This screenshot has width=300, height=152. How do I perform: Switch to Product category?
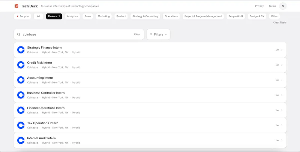[x=121, y=16]
